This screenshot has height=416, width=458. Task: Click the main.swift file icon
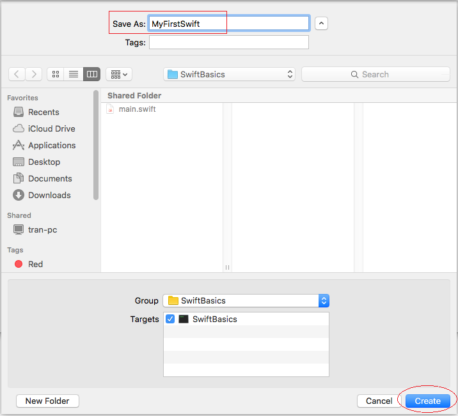pos(110,109)
